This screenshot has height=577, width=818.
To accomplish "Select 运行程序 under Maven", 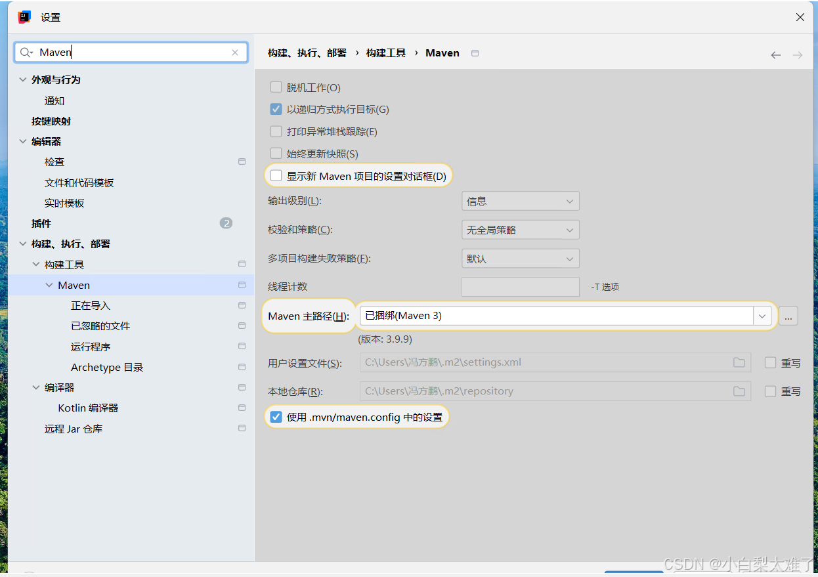I will [x=91, y=347].
